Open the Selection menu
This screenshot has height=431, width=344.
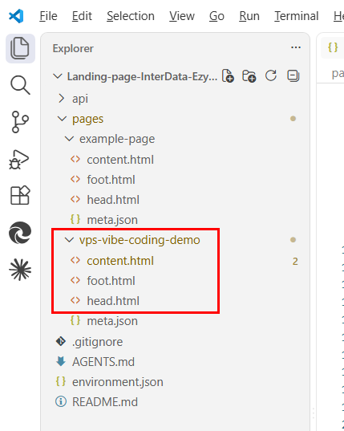click(x=131, y=16)
